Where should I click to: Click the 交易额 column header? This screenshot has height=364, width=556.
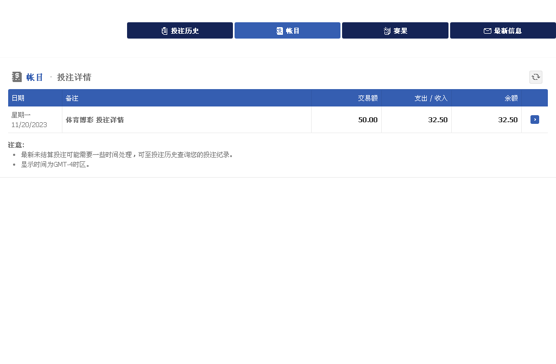tap(368, 98)
